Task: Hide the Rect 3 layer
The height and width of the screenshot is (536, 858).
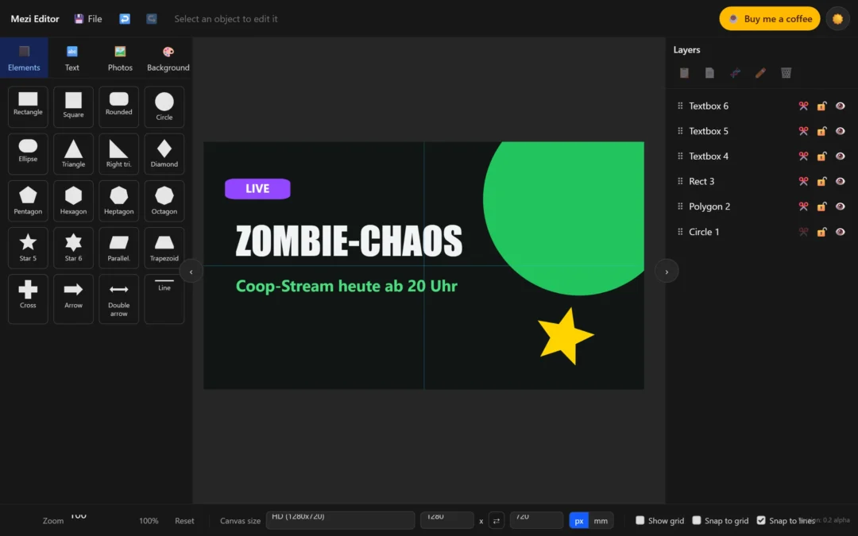Action: tap(840, 181)
